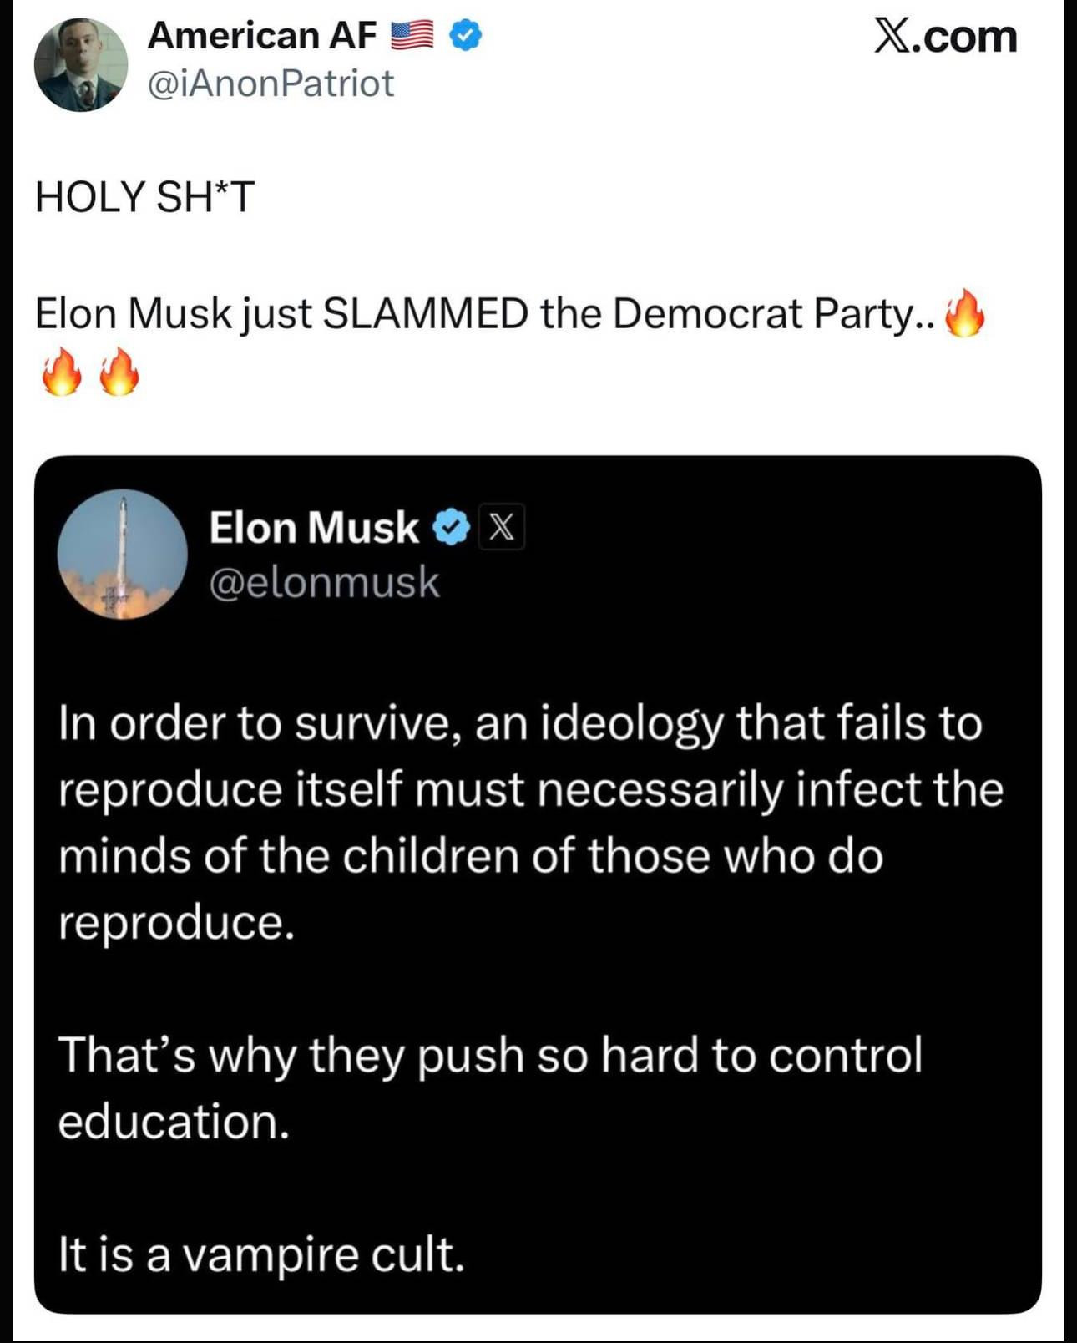Click the US flag emoji in the name

tap(412, 36)
